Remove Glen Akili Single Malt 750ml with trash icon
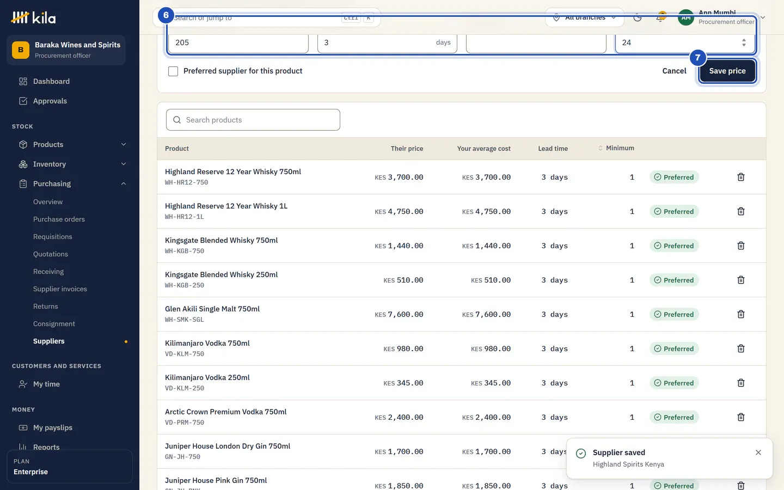 click(x=741, y=314)
